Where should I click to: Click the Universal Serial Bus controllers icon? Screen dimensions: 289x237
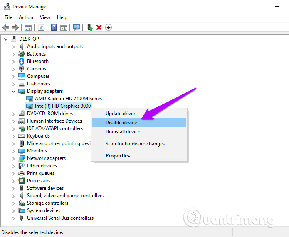(22, 218)
